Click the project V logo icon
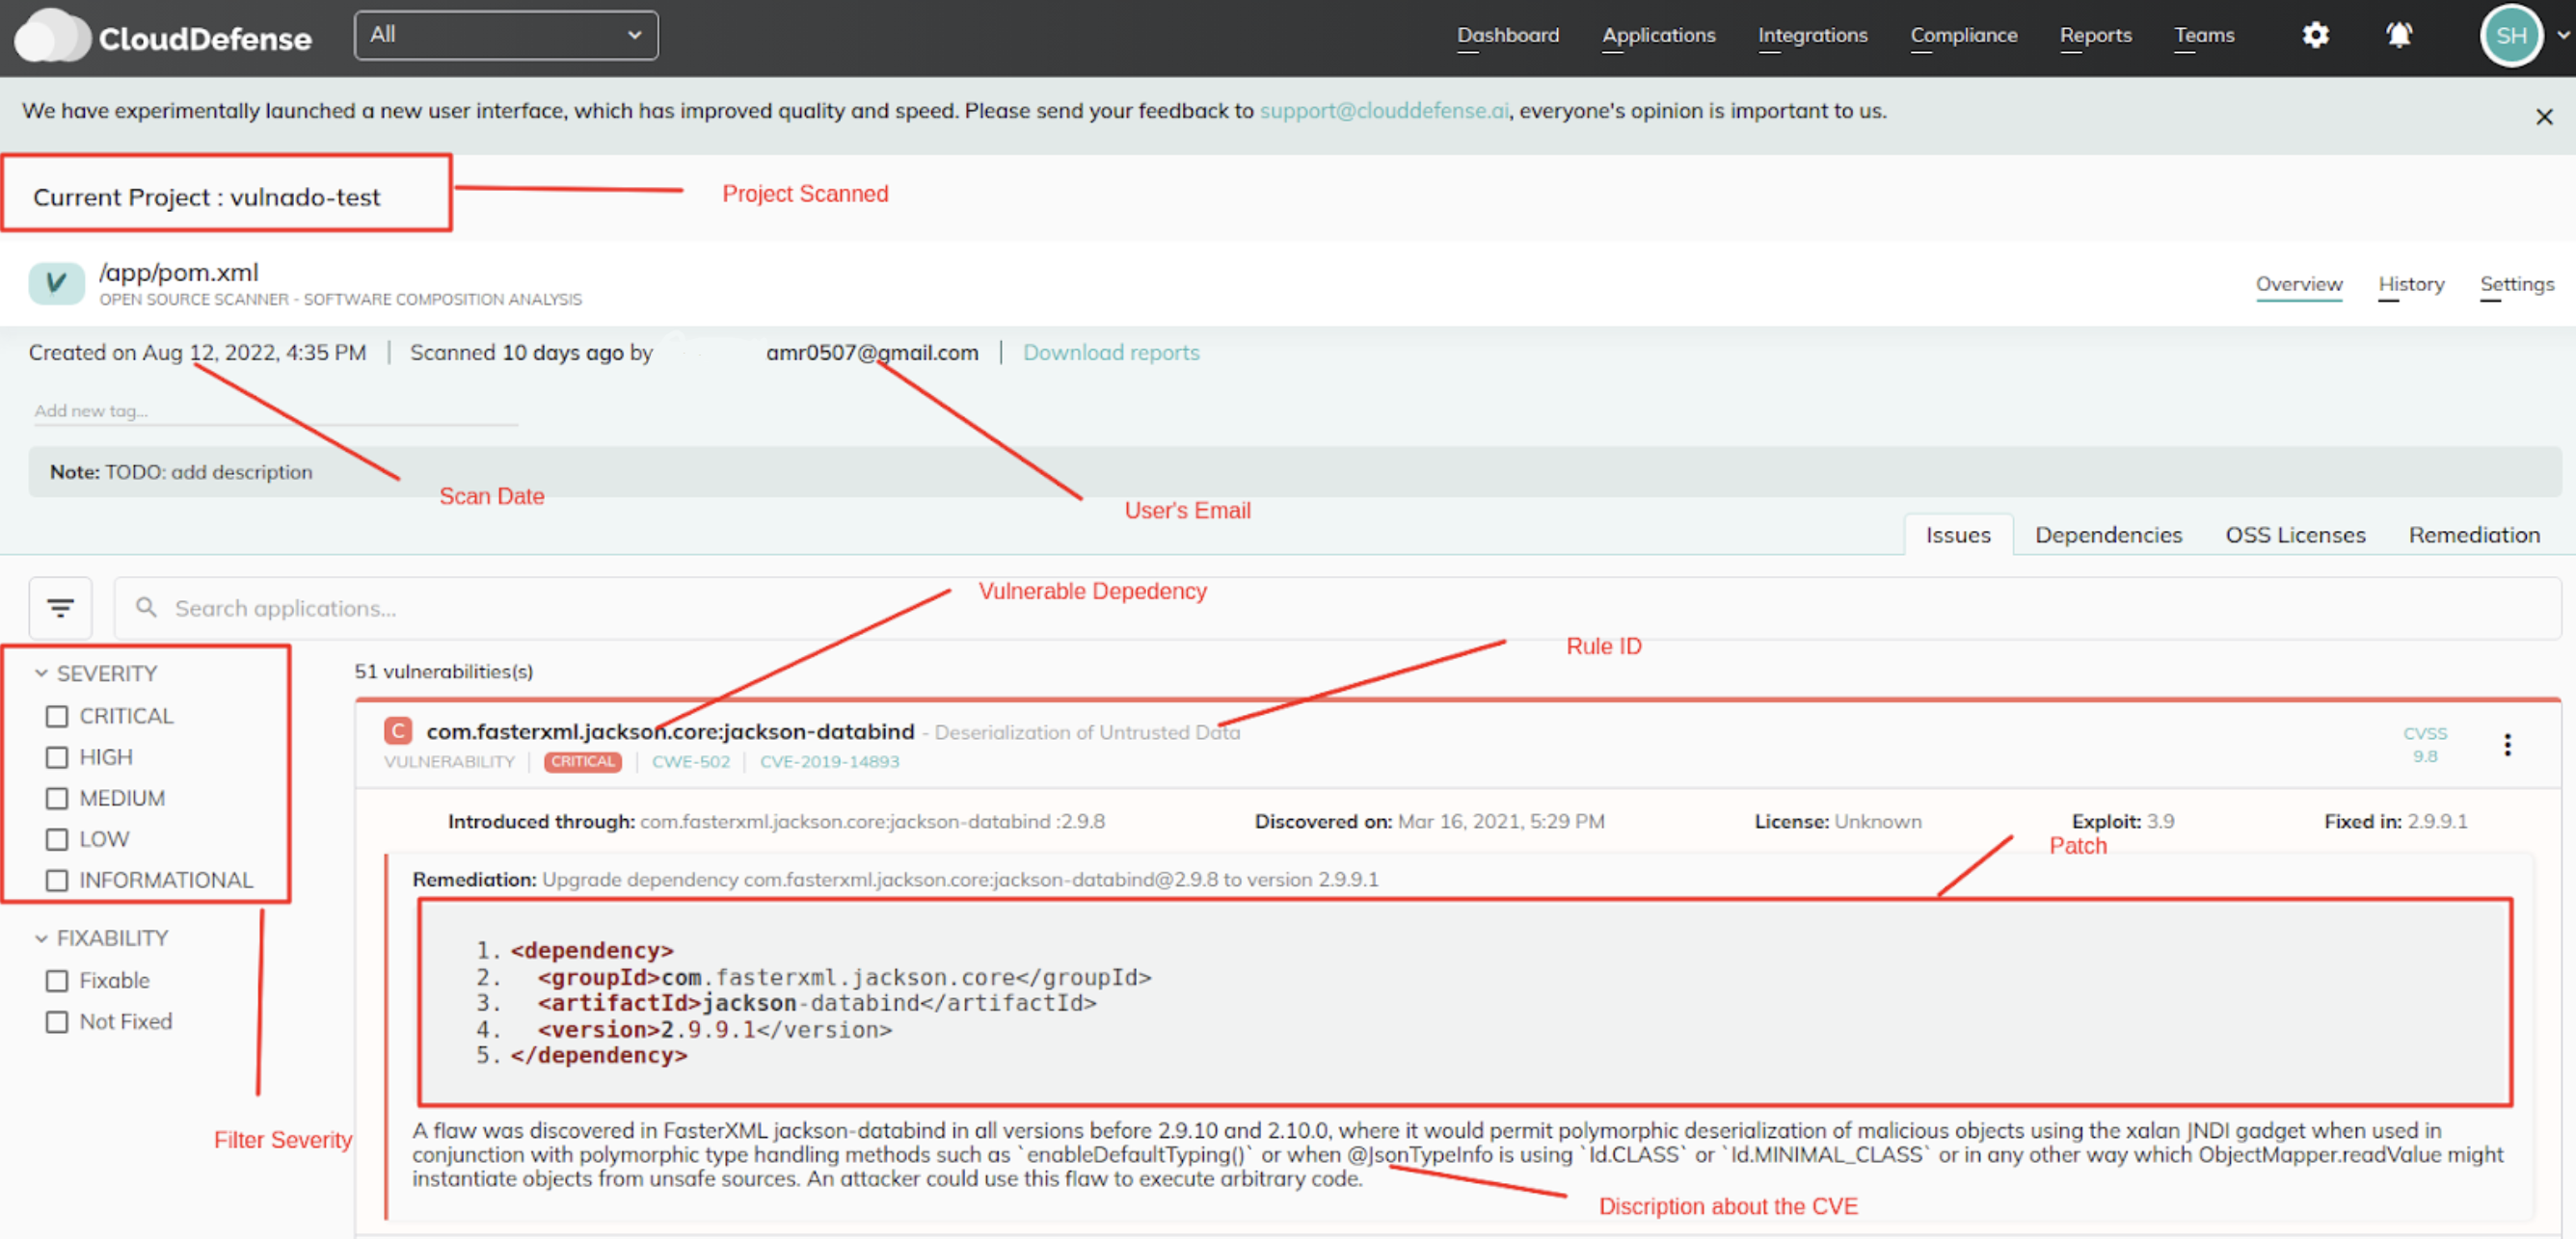 [56, 284]
